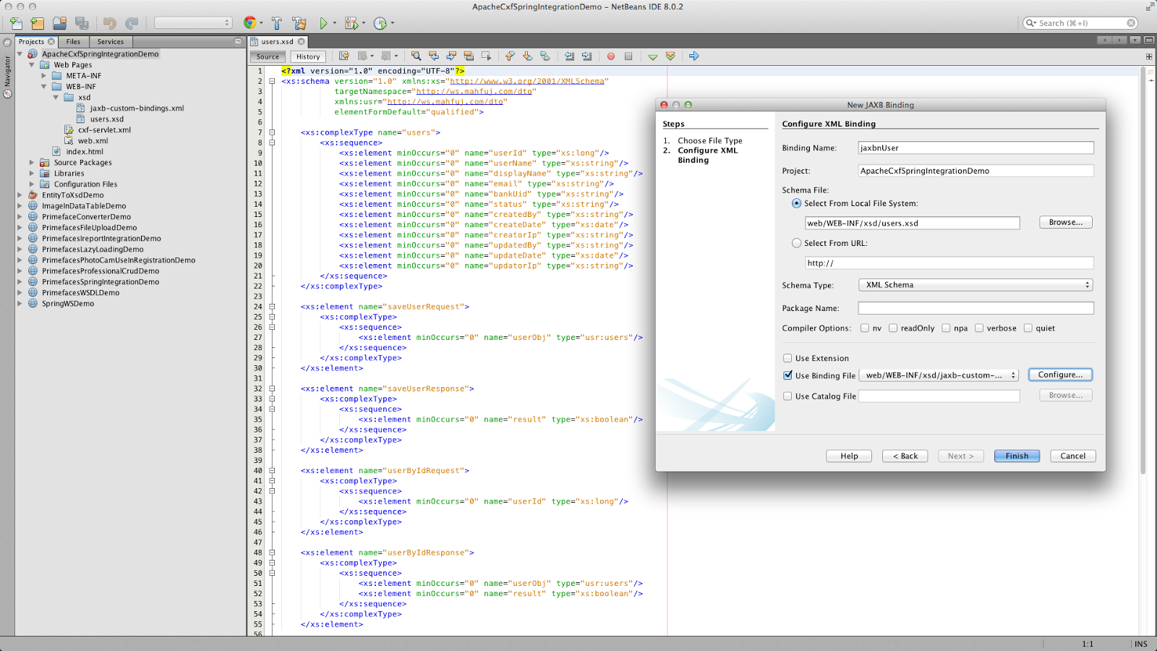Click the Browse button next to Schema File
The height and width of the screenshot is (651, 1157).
click(1065, 222)
